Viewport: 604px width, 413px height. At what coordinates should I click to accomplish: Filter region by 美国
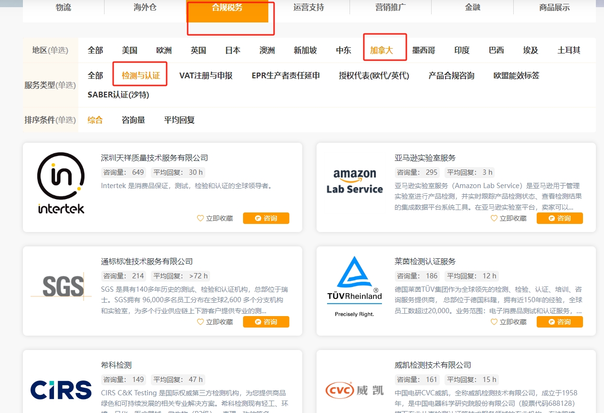tap(129, 50)
